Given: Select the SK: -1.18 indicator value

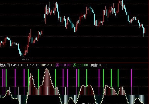Looking at the screenshot, I should pos(48,65).
